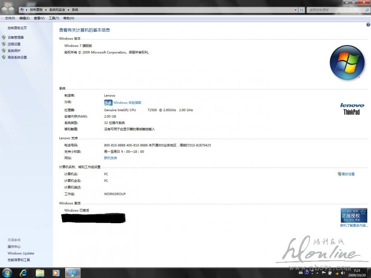This screenshot has height=278, width=371.
Task: Expand arrow after 控制面板 breadcrumb
Action: [46, 10]
